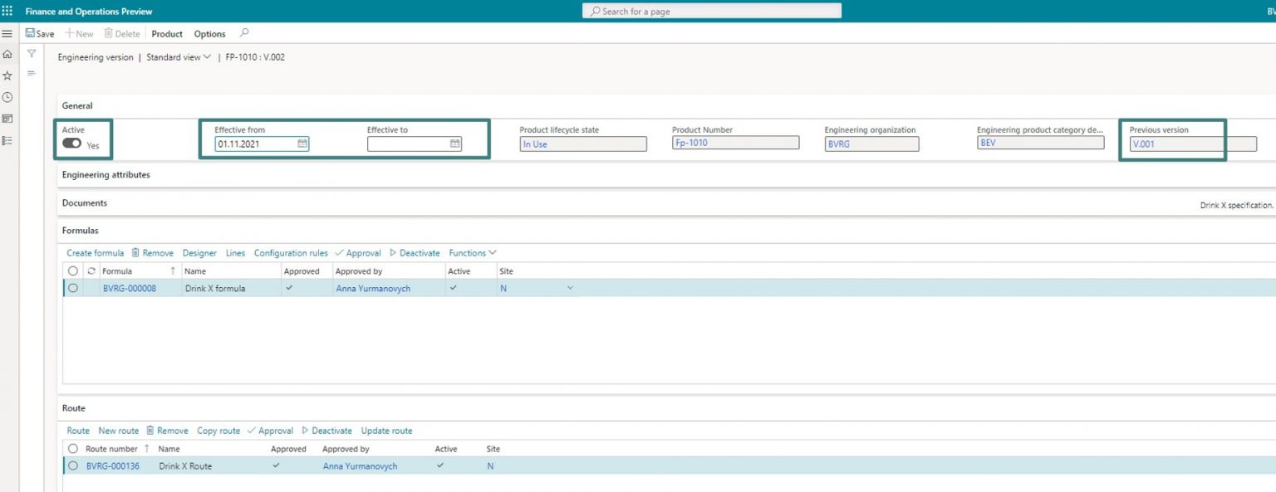Toggle Approved checkmark for Drink X formula
This screenshot has width=1276, height=492.
click(288, 287)
